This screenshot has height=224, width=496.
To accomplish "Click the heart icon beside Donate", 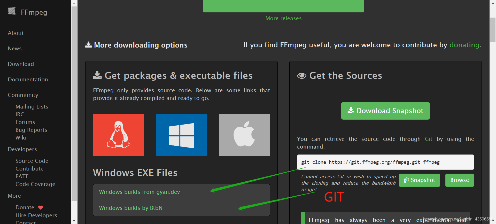I will (41, 207).
